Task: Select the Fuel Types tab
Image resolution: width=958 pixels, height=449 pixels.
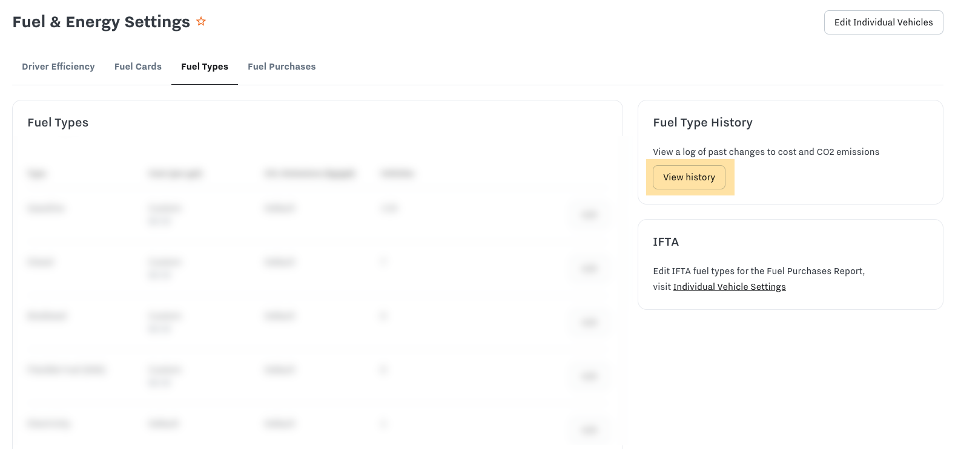Action: pos(205,67)
